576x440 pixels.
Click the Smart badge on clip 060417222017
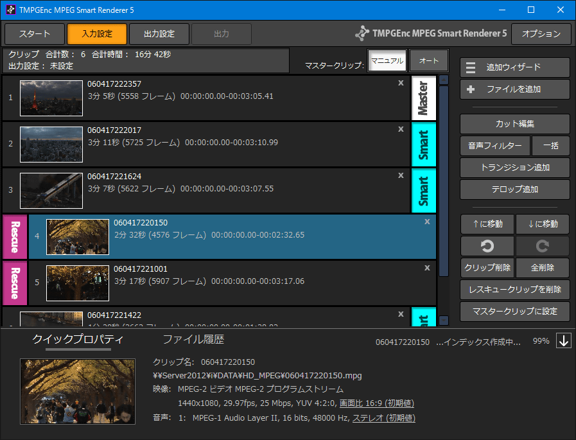[x=424, y=145]
